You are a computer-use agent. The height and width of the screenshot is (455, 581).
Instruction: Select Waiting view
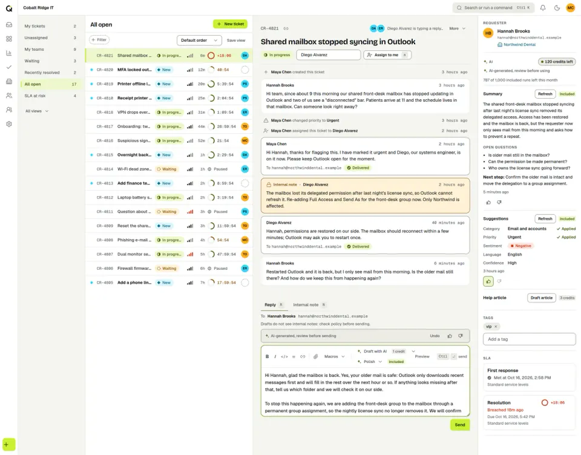point(50,61)
